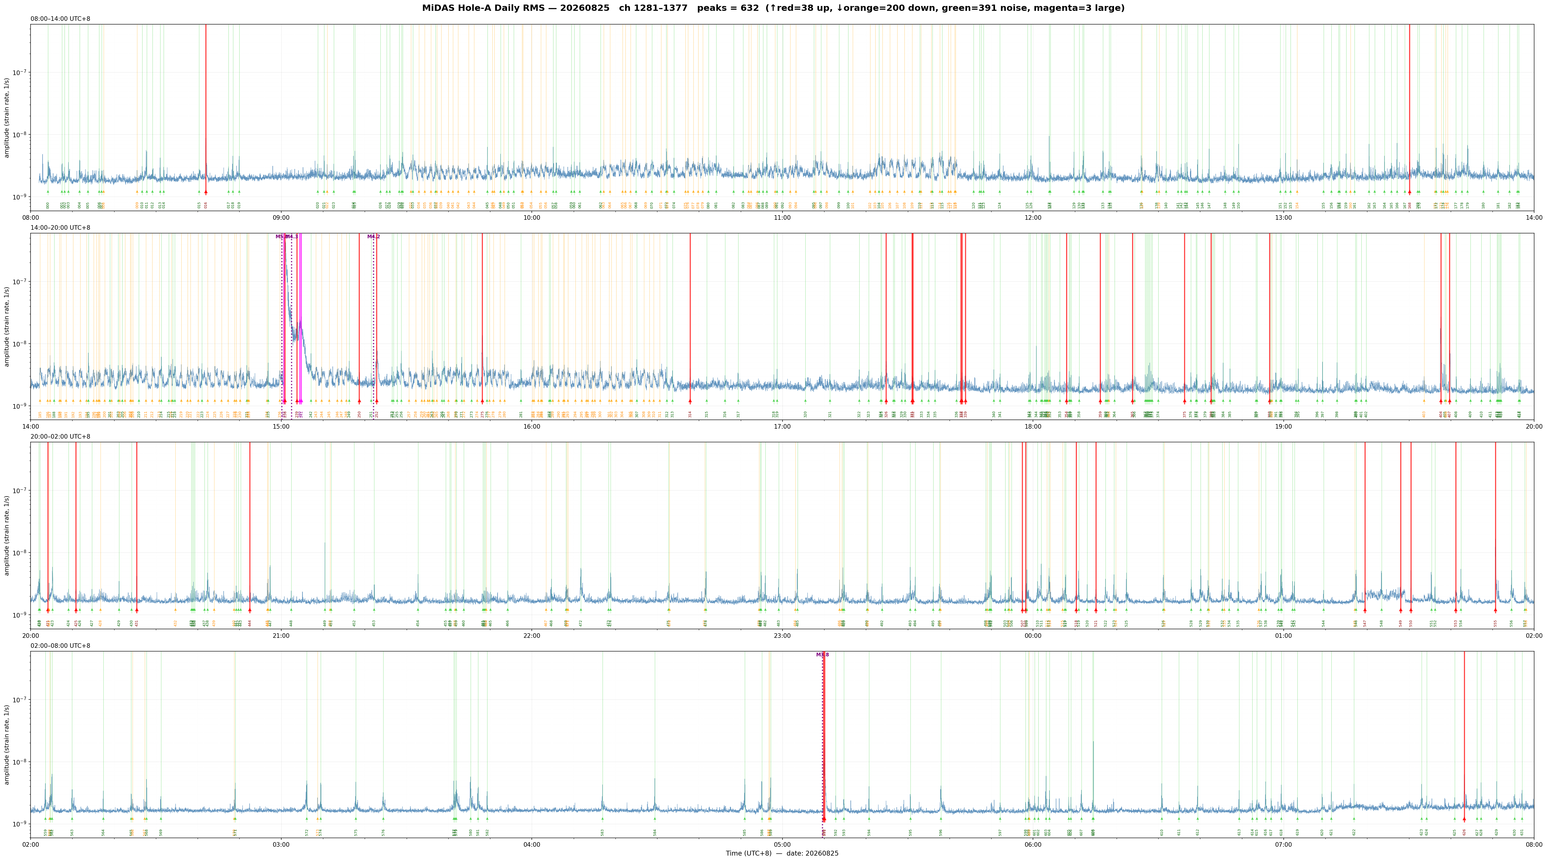
Task: Click the 07:00 time tick label
Action: pos(1283,845)
